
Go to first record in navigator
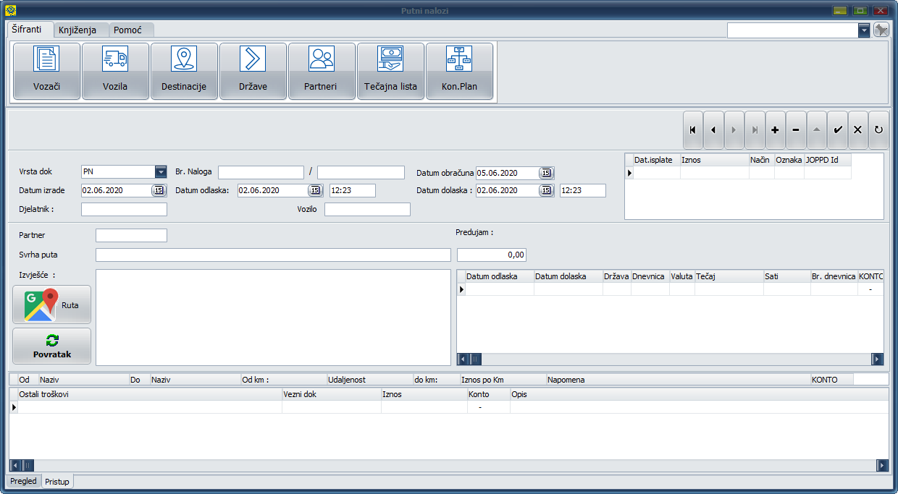[693, 130]
